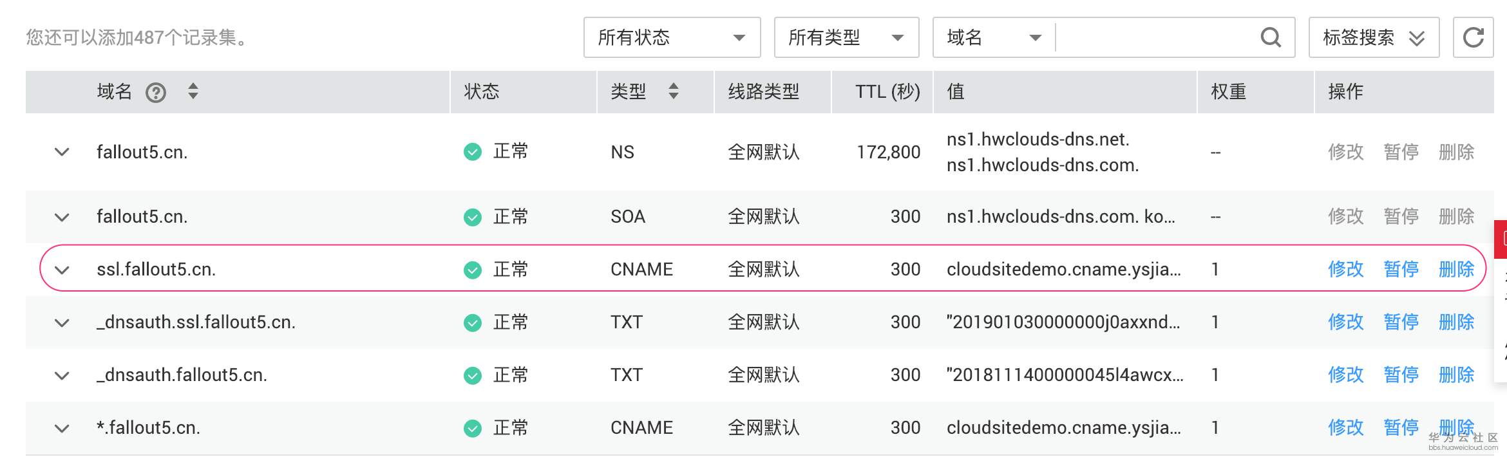Click 修改 for ssl.fallout5.cn. record

coord(1345,269)
